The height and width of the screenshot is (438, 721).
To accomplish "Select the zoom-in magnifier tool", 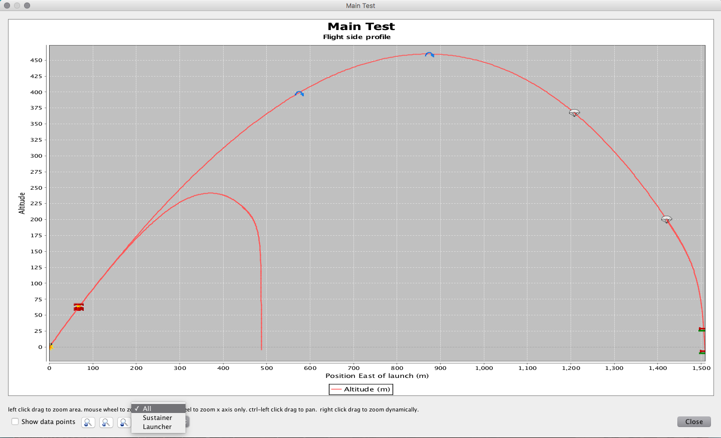I will click(88, 422).
